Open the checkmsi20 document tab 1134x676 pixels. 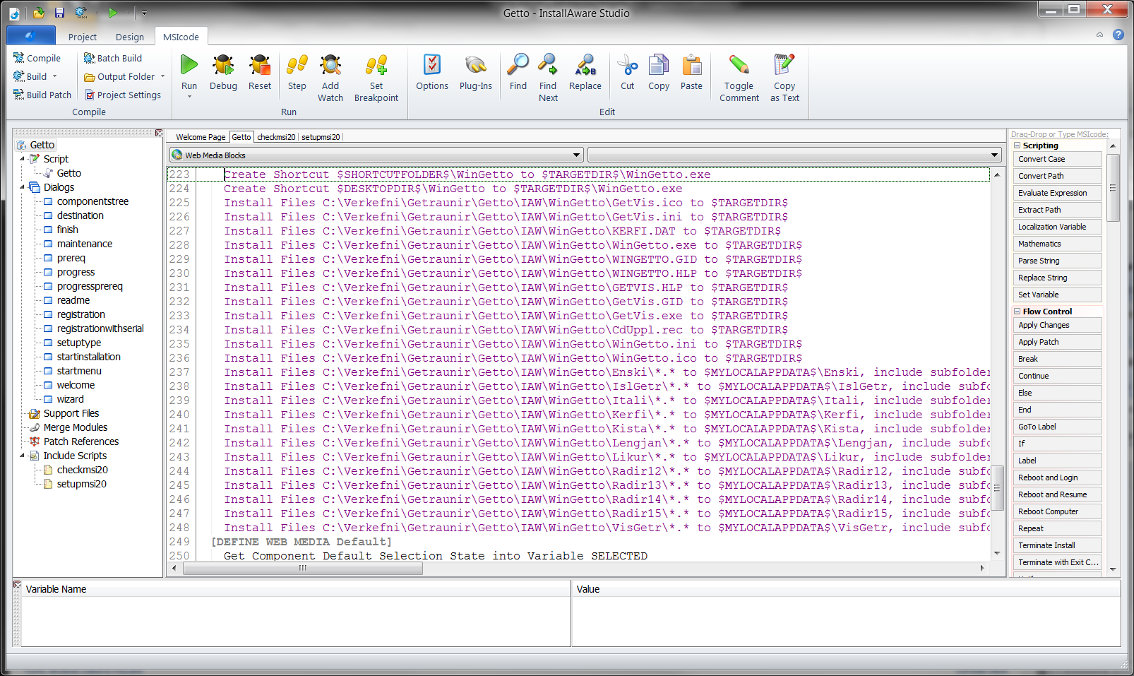coord(276,137)
